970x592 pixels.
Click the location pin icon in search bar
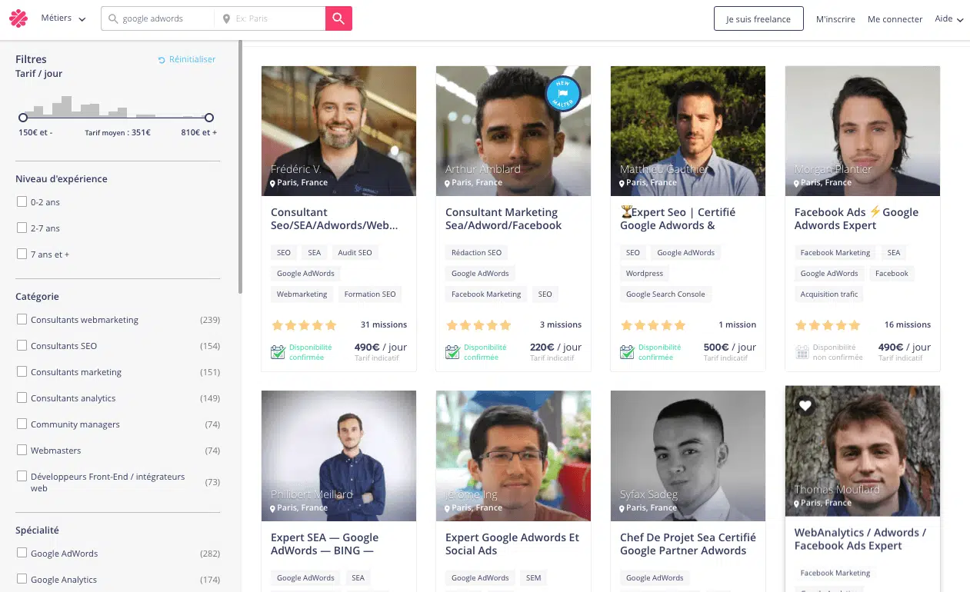tap(226, 18)
